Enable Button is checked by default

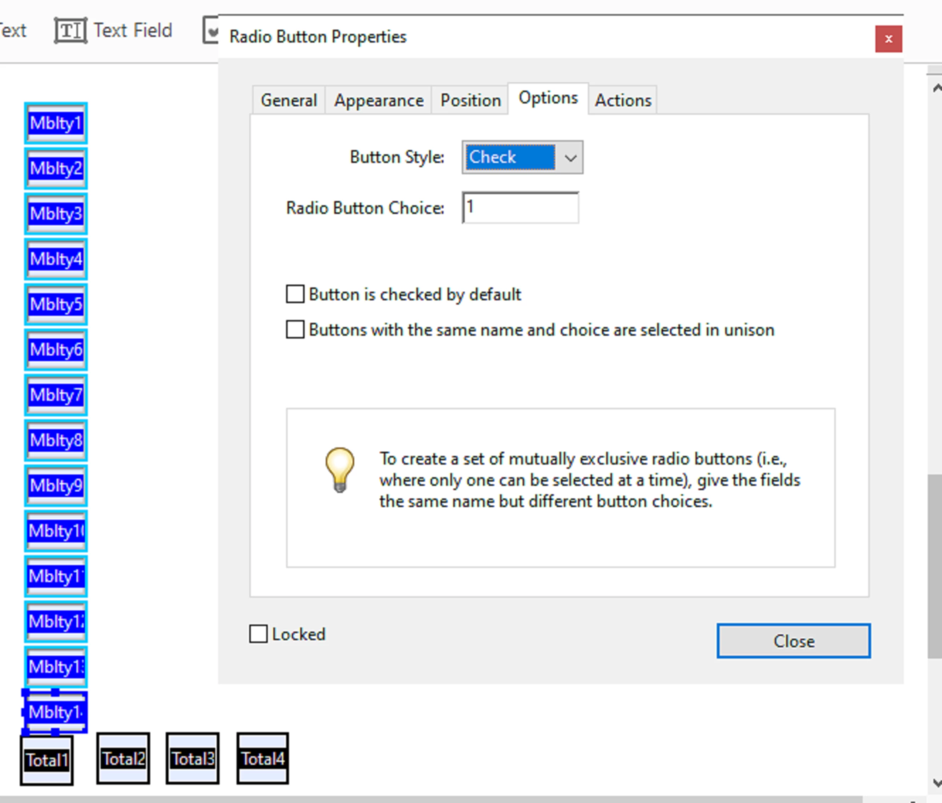295,294
